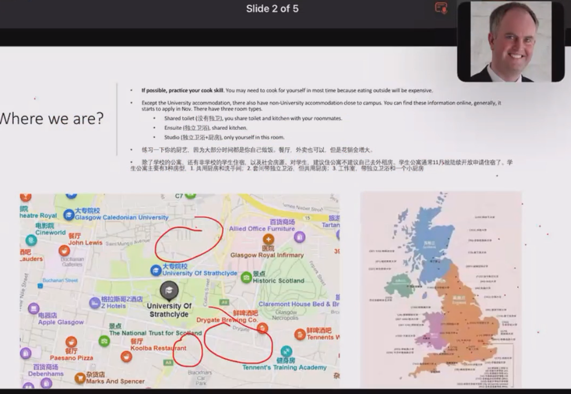Select the Slide 2 of 5 counter
This screenshot has height=394, width=571.
(x=272, y=9)
